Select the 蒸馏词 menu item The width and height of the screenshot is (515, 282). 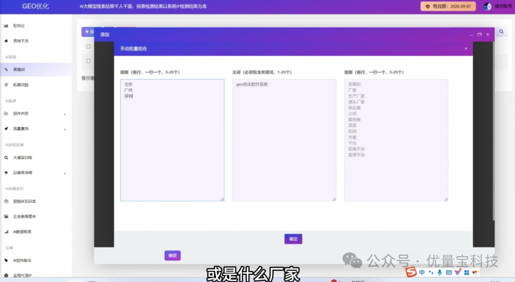tap(19, 70)
